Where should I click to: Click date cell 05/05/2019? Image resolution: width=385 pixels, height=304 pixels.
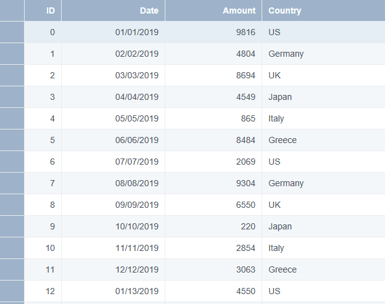[113, 118]
